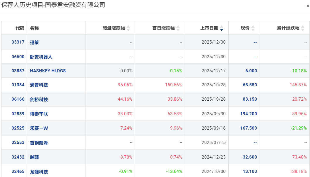
Task: Select price 83.150 for 剑桥科技
Action: pos(250,99)
